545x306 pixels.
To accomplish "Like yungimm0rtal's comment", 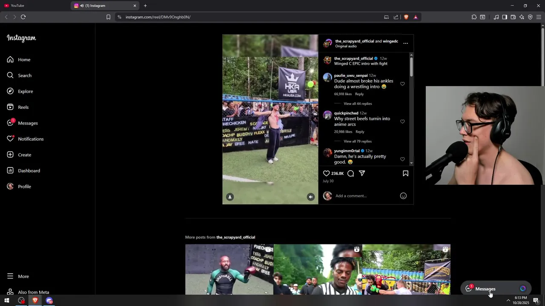I will (402, 159).
